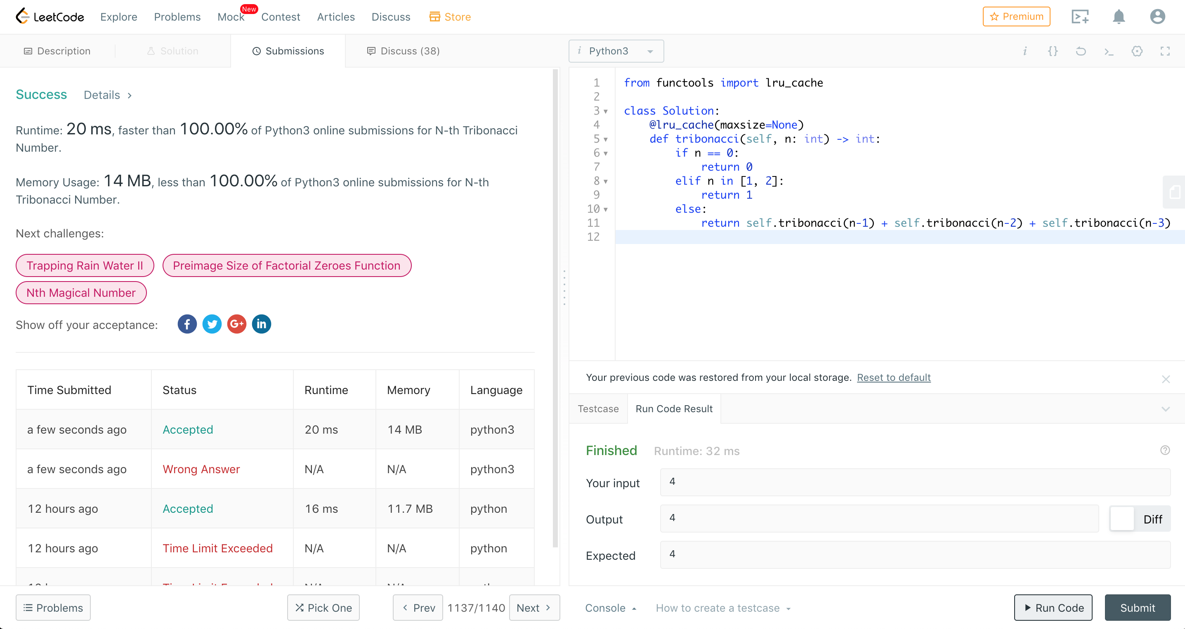Image resolution: width=1185 pixels, height=629 pixels.
Task: Click the submissions panel scrollbar
Action: click(x=555, y=308)
